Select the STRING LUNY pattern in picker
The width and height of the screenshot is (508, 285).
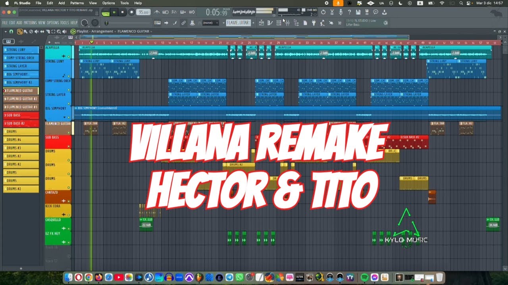tap(21, 50)
